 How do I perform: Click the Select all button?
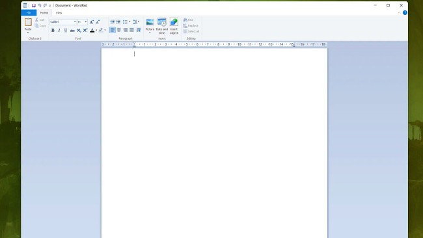click(191, 31)
